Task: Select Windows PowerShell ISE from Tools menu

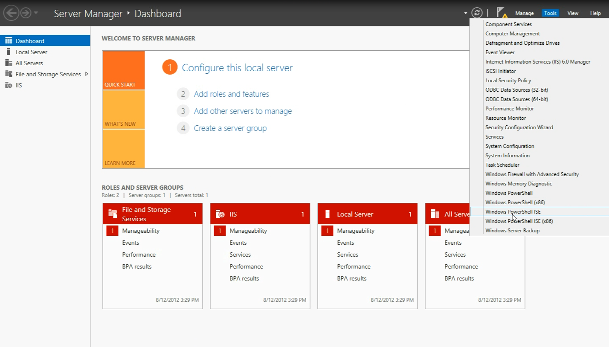Action: click(513, 212)
